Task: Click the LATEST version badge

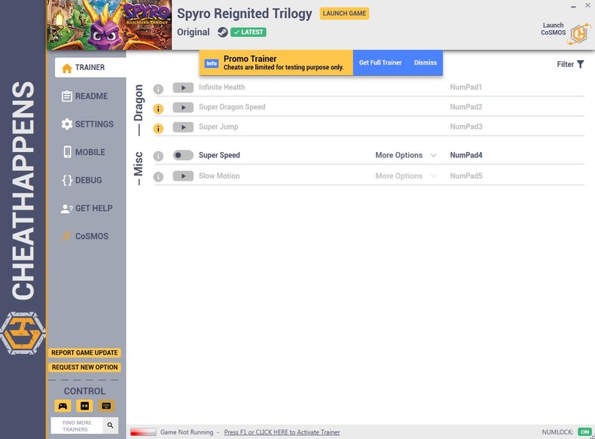Action: click(249, 32)
